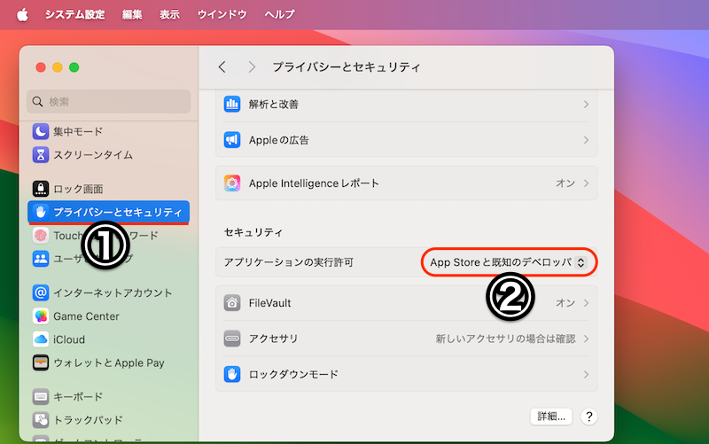Click the FileVault row text
709x444 pixels.
point(270,302)
